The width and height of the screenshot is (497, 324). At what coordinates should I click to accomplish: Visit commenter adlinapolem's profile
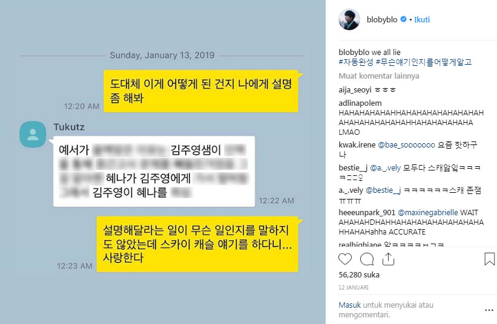coord(360,103)
